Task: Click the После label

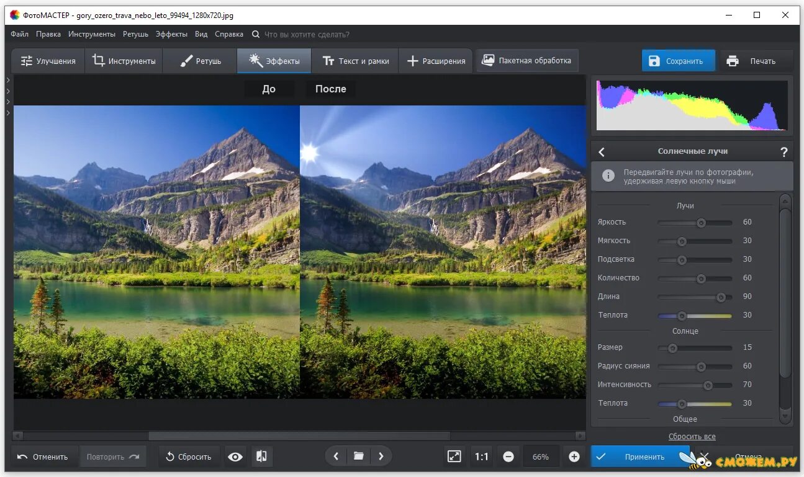Action: tap(330, 89)
